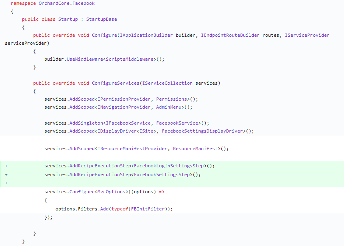Click the MvcOptions type argument
This screenshot has height=246, width=344.
click(111, 192)
